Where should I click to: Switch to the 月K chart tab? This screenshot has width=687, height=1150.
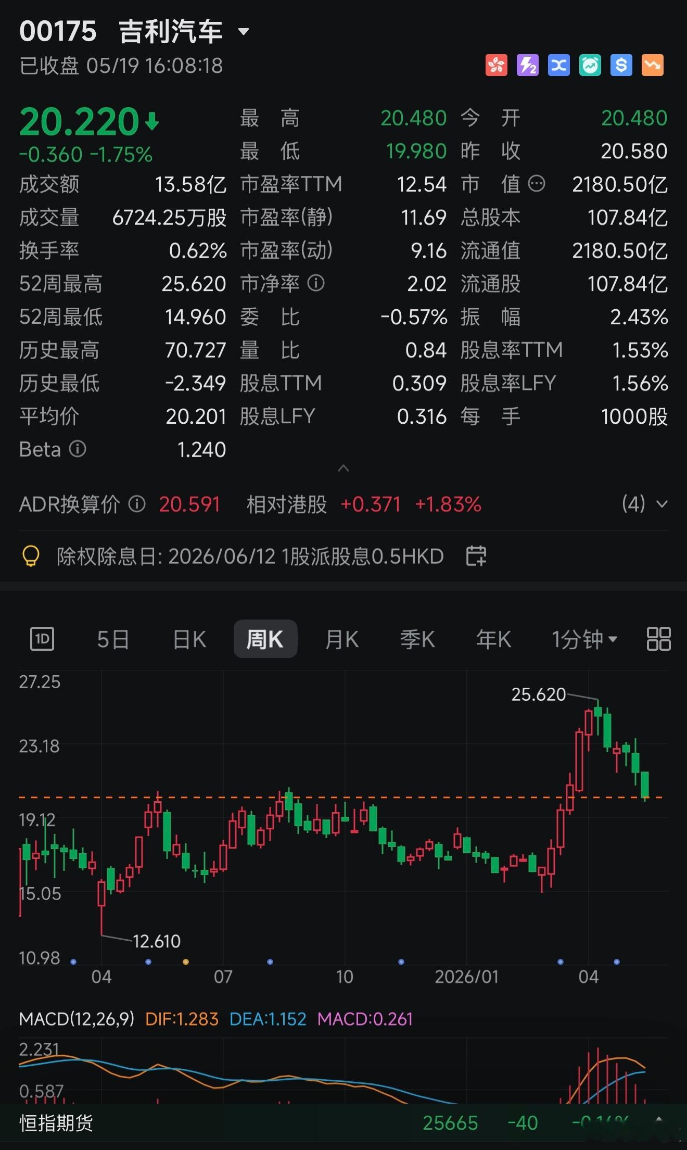[x=341, y=639]
